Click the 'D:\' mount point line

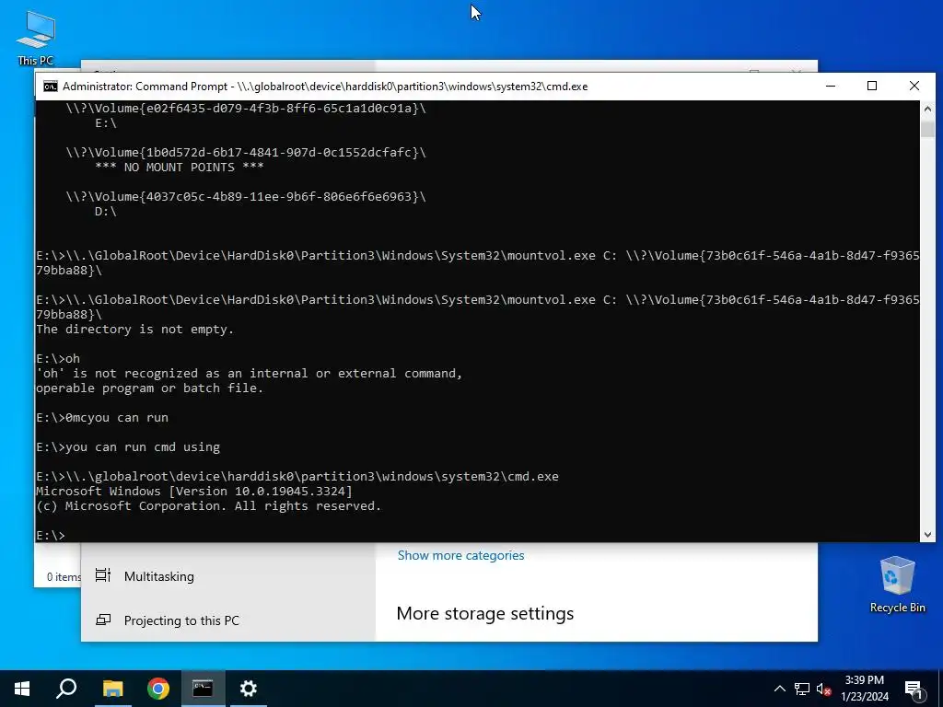coord(106,212)
